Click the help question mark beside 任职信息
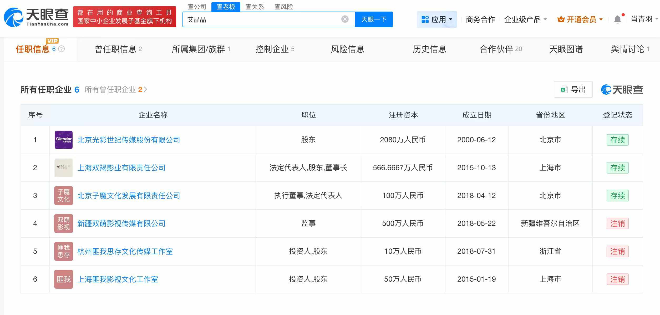This screenshot has width=660, height=315. pos(61,49)
